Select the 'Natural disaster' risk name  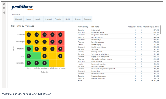point(97,61)
